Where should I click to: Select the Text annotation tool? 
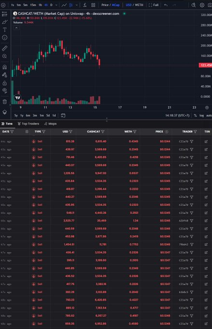4,30
